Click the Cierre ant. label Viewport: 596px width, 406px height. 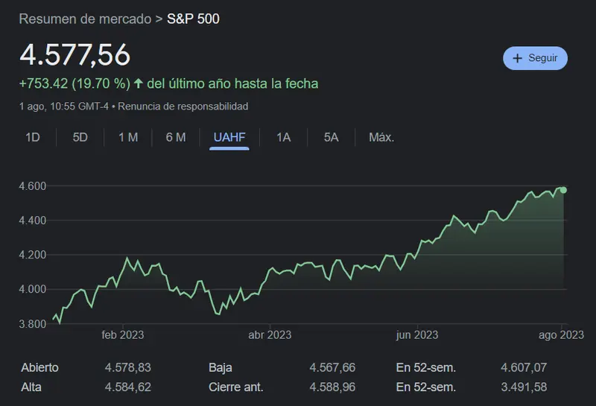click(x=236, y=387)
